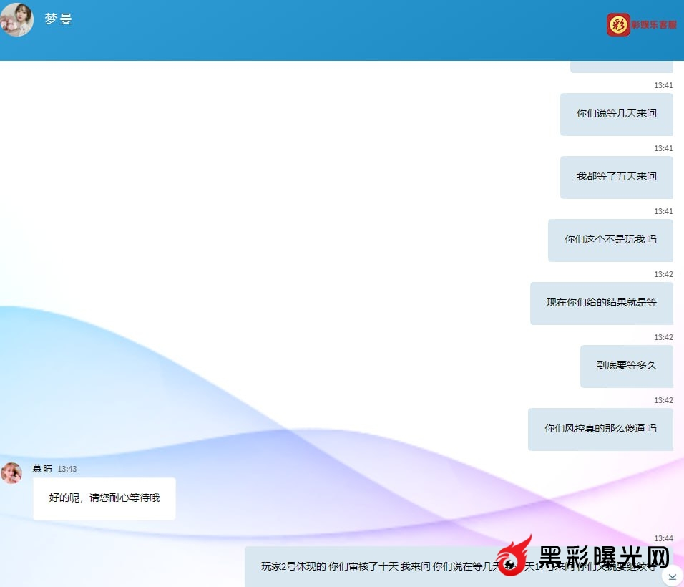Click the 13:44 timestamp above last message
This screenshot has height=587, width=684.
[663, 538]
